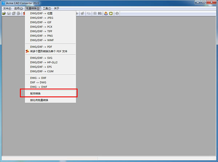Viewport: 218px width, 162px height.
Task: Maximize the Acme CAD Converter window
Action: [x=203, y=2]
